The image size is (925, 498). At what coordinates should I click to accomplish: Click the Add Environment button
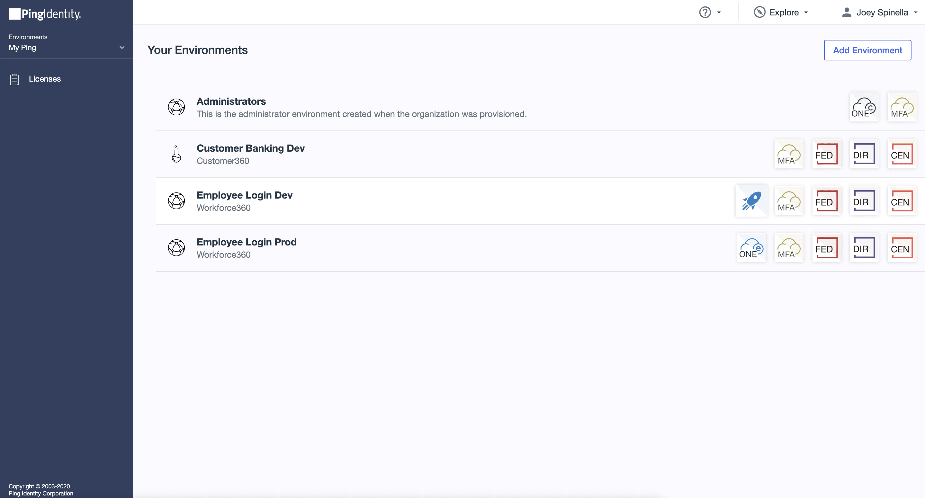867,50
